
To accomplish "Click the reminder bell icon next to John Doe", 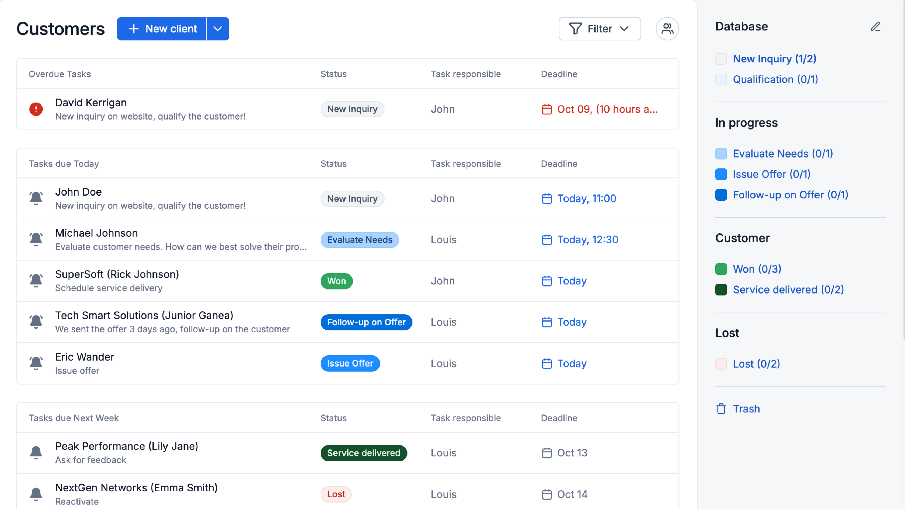I will (36, 198).
